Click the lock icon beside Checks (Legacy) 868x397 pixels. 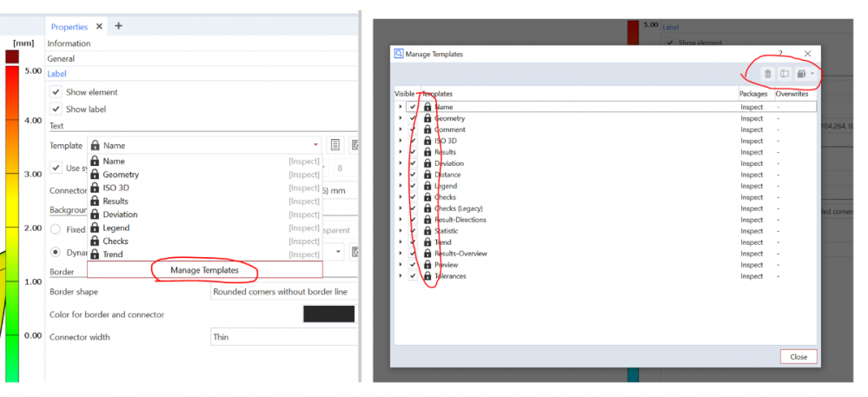[427, 208]
